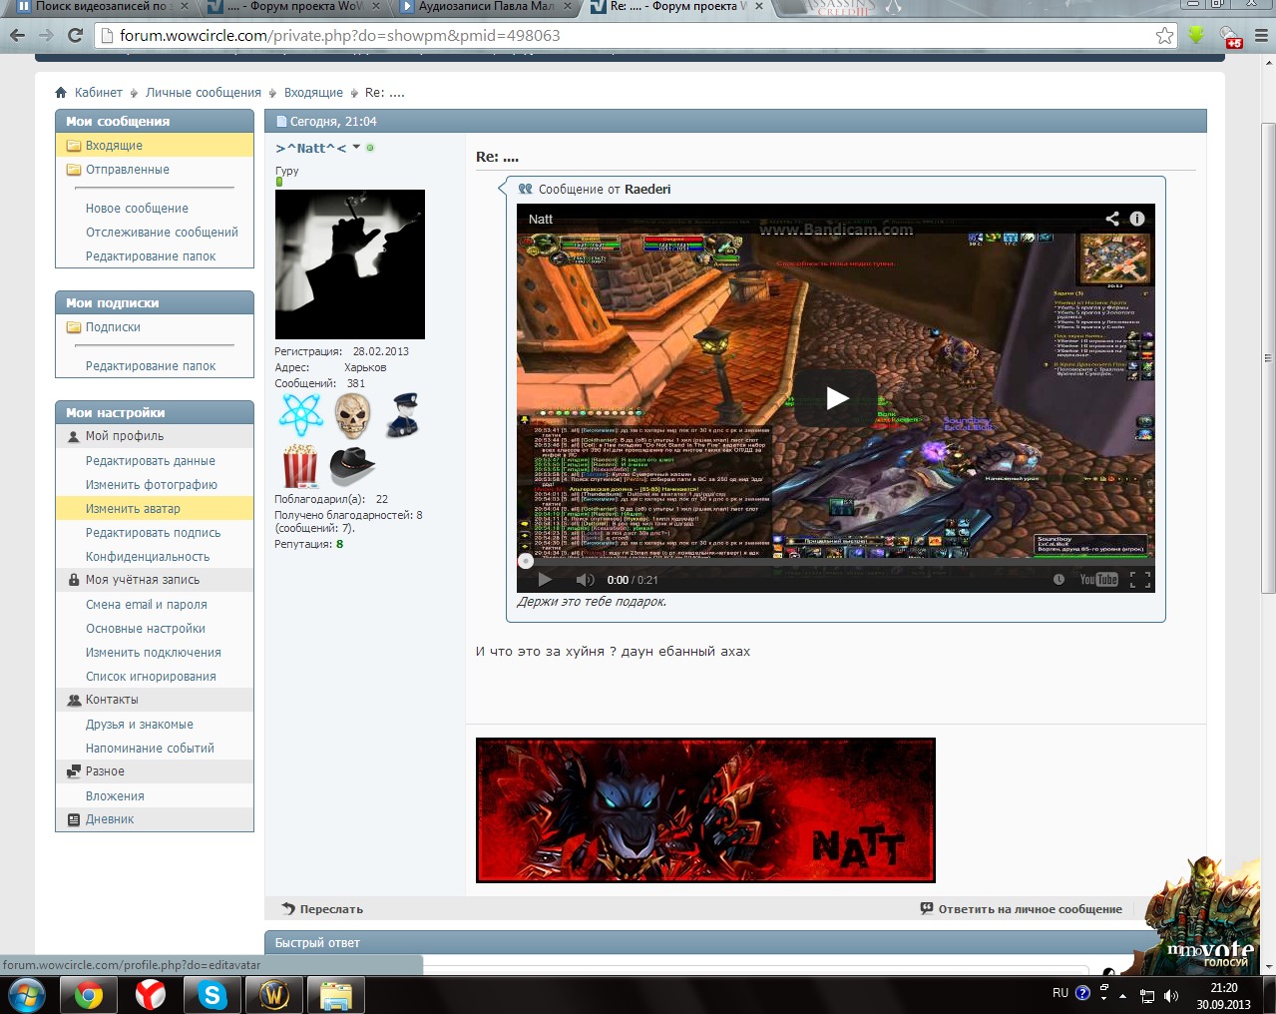Open Дневник in sidebar
The width and height of the screenshot is (1276, 1014).
tap(110, 818)
